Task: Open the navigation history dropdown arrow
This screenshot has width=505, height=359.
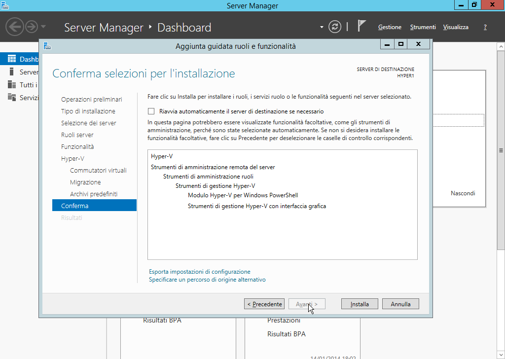Action: point(43,27)
